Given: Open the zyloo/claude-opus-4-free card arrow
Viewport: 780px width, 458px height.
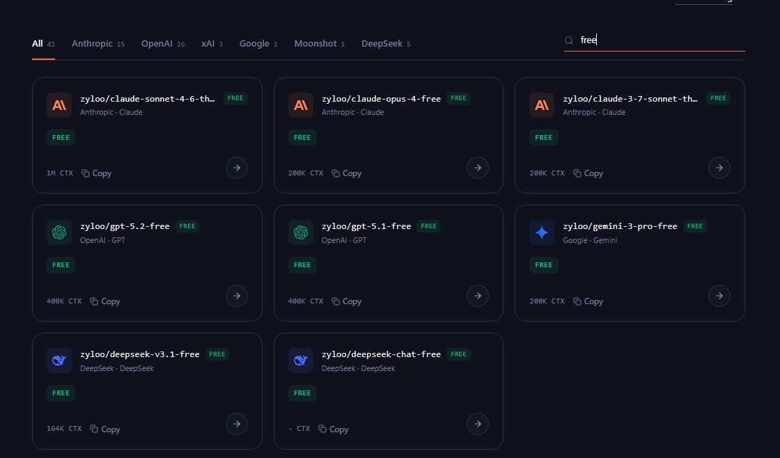Looking at the screenshot, I should pyautogui.click(x=478, y=168).
